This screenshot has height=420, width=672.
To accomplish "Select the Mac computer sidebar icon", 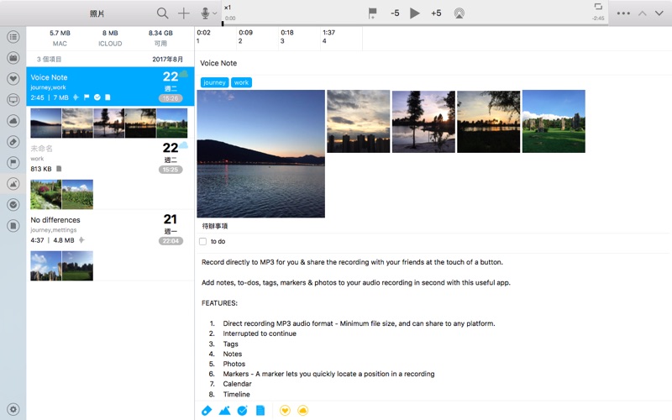I will point(13,100).
